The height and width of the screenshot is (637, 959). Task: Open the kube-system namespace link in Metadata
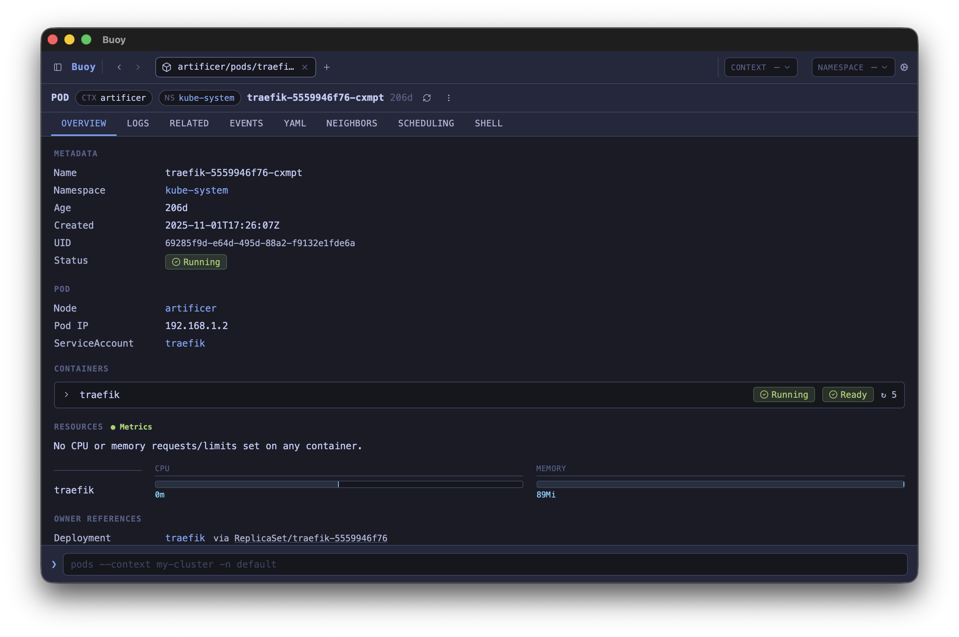[x=196, y=190]
